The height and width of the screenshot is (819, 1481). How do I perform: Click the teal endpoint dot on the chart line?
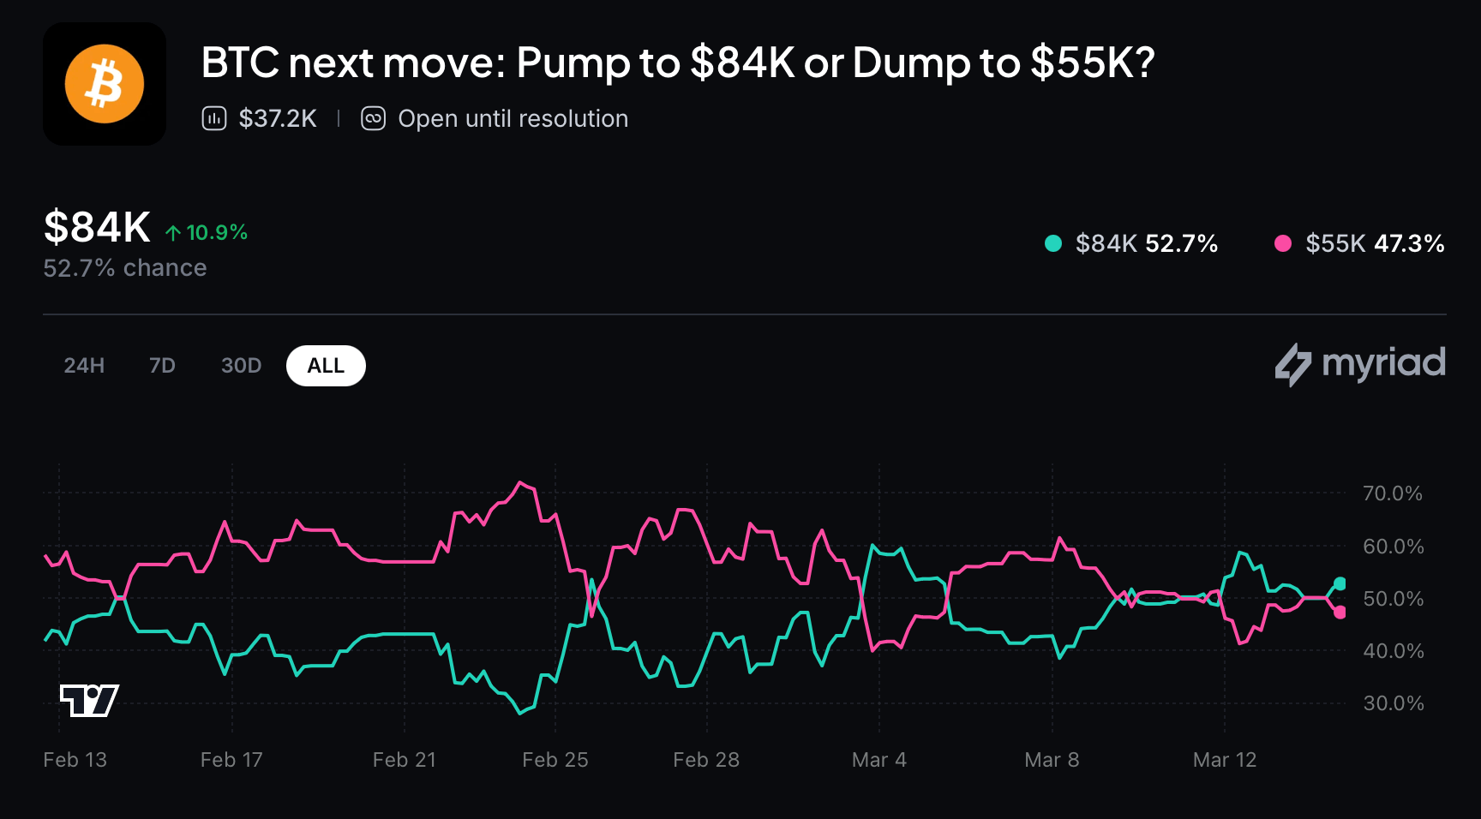tap(1340, 583)
